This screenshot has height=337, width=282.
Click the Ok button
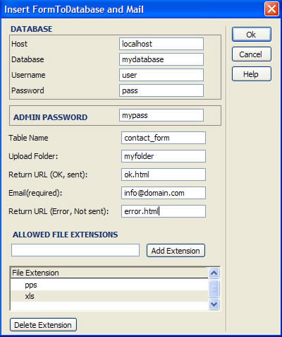(252, 35)
